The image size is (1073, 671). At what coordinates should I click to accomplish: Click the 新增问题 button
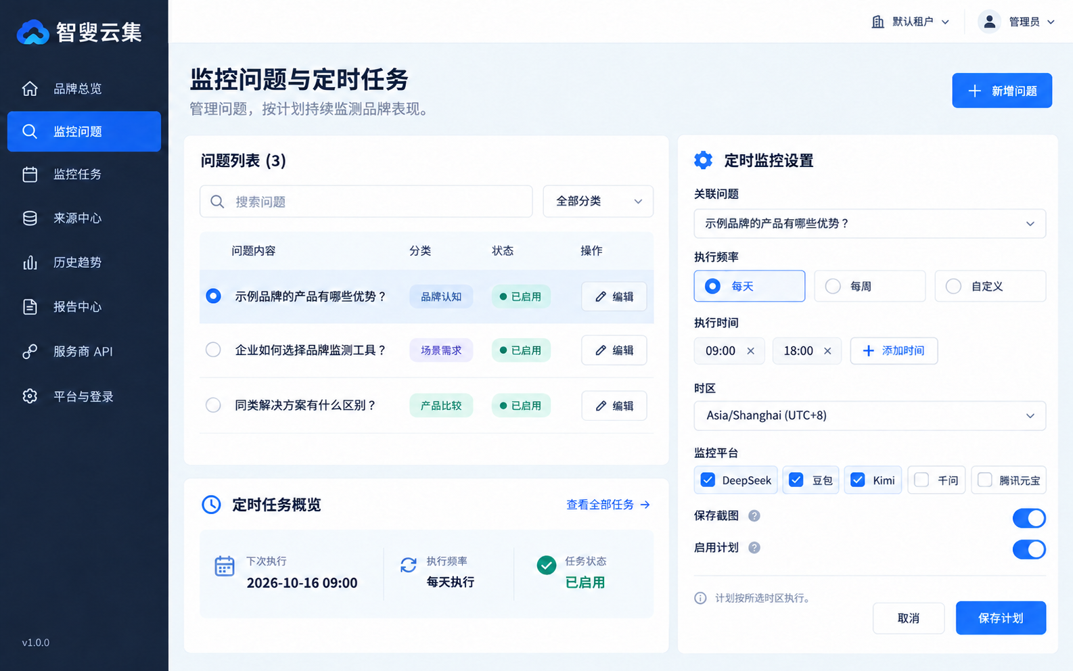click(x=1002, y=91)
